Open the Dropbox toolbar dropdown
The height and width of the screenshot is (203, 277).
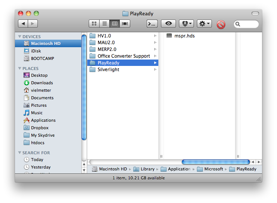[186, 24]
